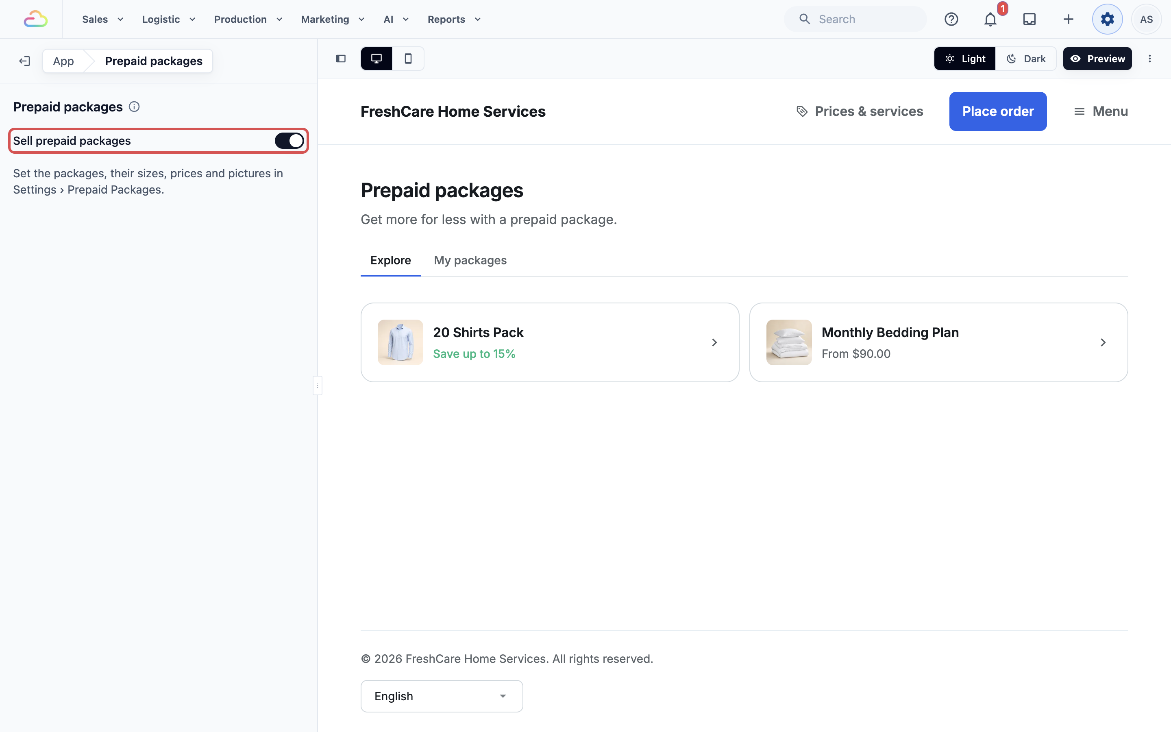This screenshot has height=732, width=1171.
Task: Switch to desktop preview icon
Action: (377, 59)
